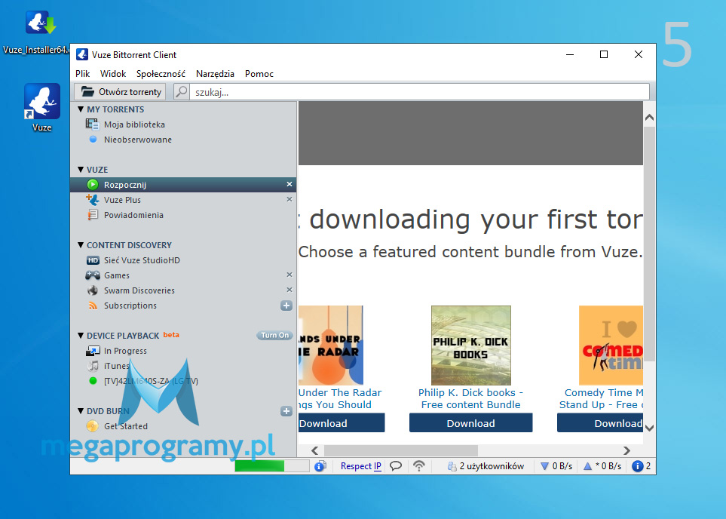Open Sieć Vuze StudioHD HD icon
The width and height of the screenshot is (726, 519).
pos(92,260)
